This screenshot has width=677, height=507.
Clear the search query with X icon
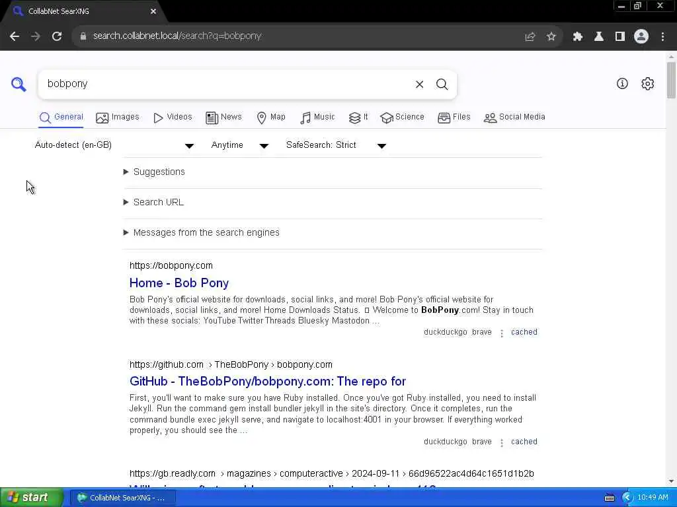coord(419,84)
